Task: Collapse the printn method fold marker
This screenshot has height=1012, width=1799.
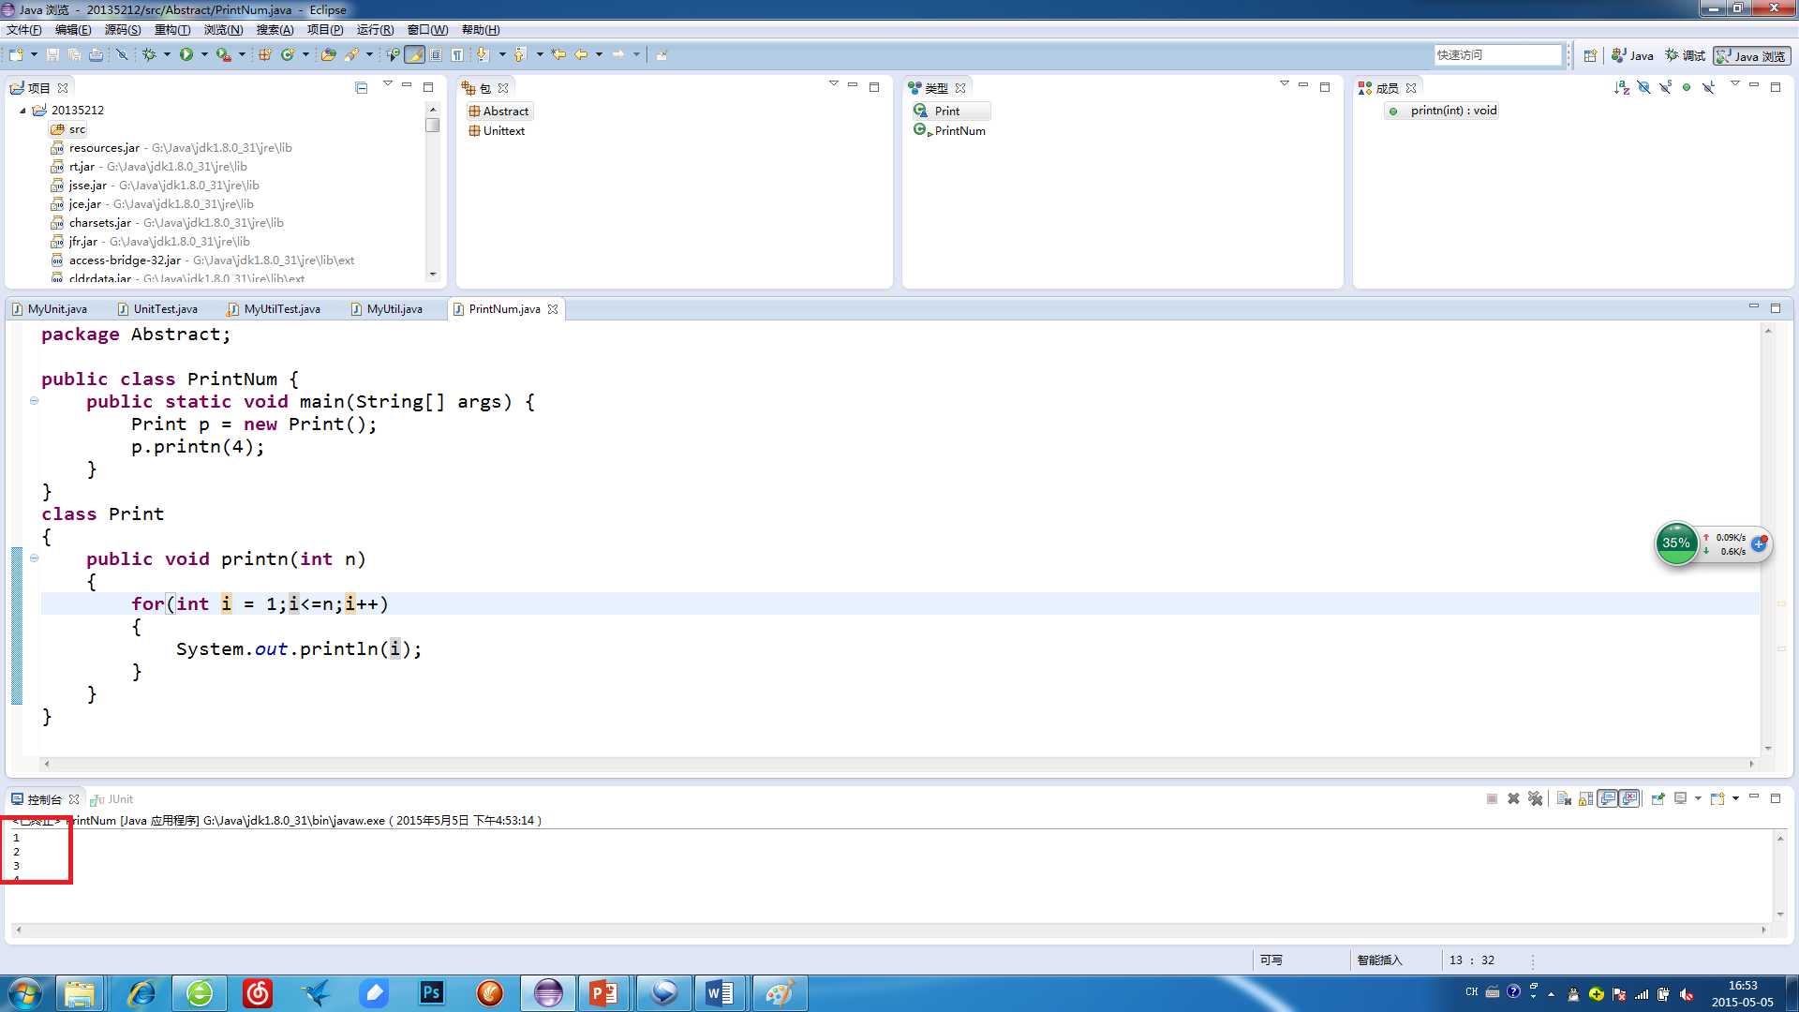Action: [x=35, y=558]
